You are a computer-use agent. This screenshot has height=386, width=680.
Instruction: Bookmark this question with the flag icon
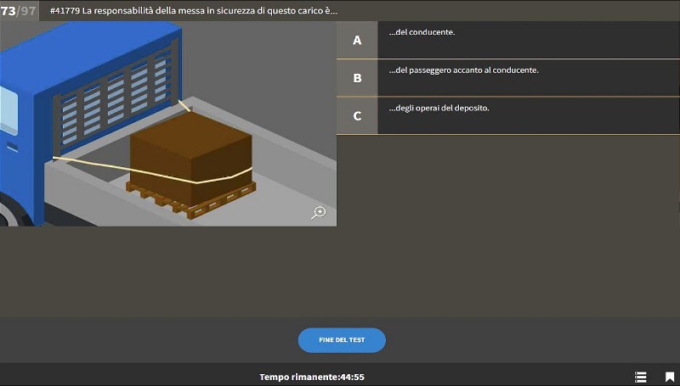coord(670,377)
